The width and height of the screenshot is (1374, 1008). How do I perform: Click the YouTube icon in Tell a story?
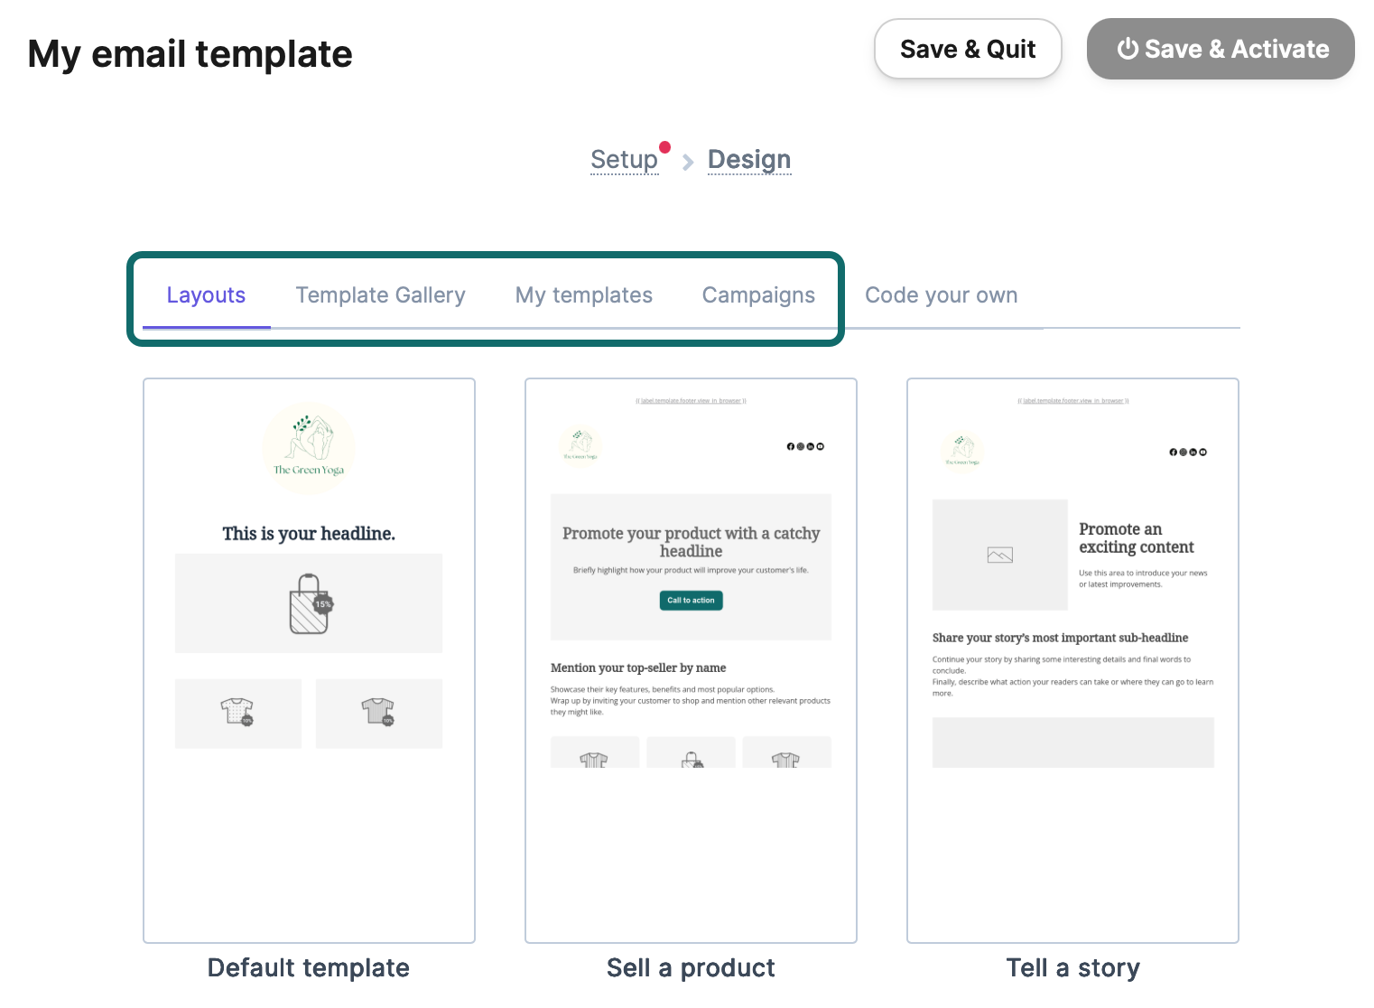pyautogui.click(x=1202, y=452)
